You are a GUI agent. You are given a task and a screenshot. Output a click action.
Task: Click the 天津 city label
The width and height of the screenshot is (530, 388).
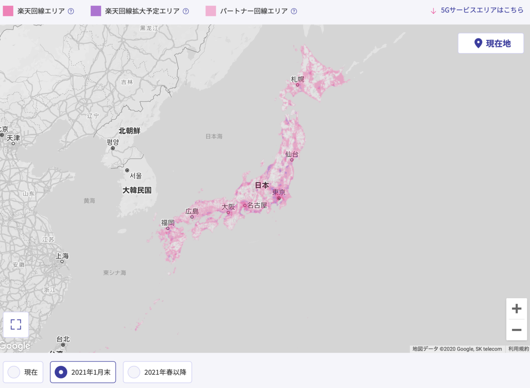tap(13, 138)
